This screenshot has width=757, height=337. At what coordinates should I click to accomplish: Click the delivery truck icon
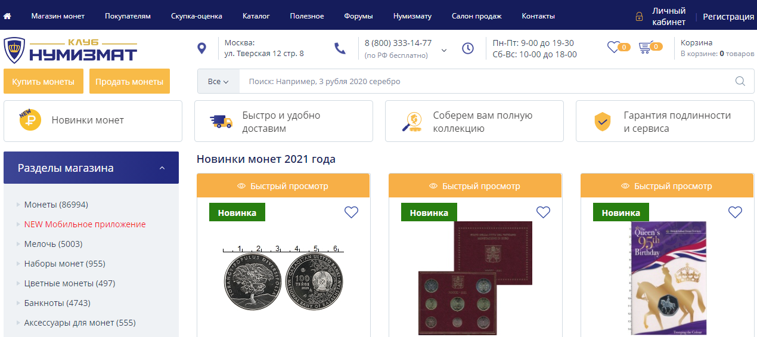click(x=222, y=121)
